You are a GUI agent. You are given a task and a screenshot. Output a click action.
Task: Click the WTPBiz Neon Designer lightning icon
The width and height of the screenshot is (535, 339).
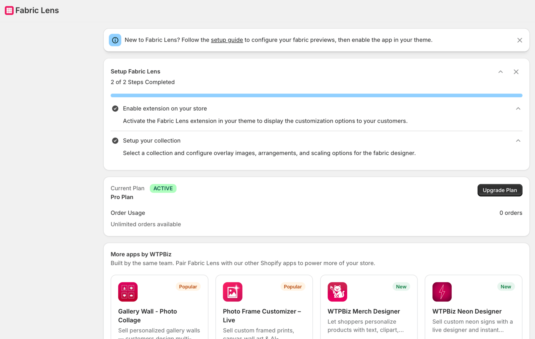point(442,292)
